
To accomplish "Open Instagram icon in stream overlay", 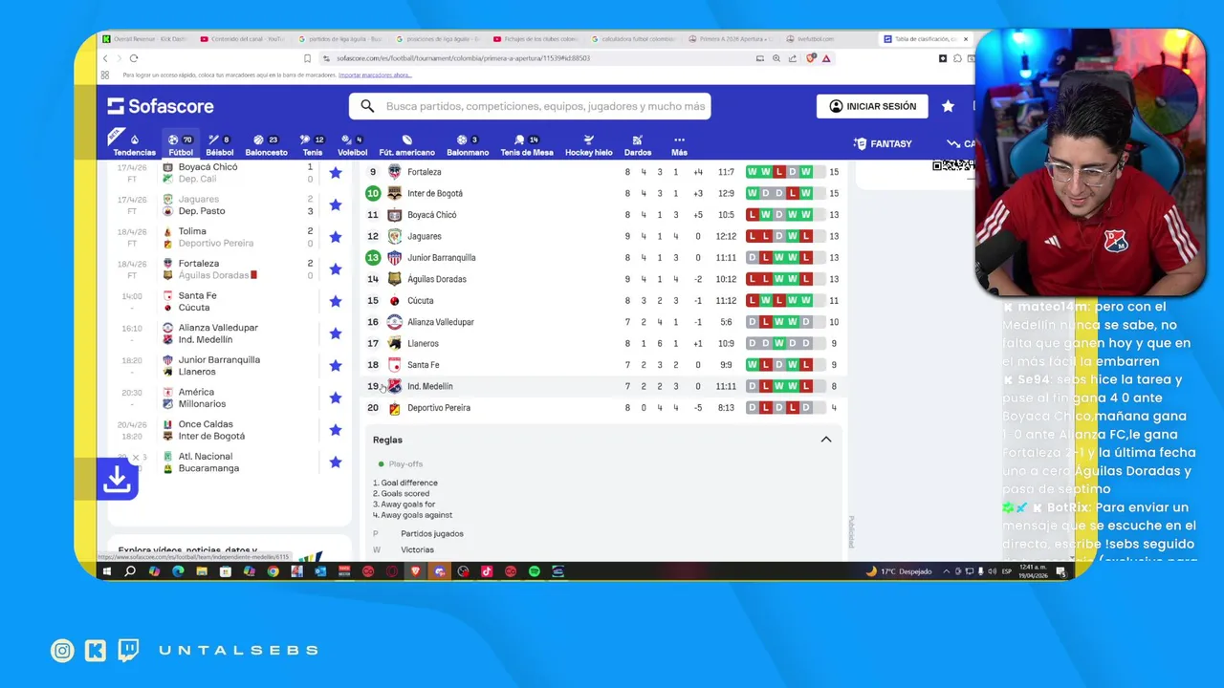I will [62, 651].
